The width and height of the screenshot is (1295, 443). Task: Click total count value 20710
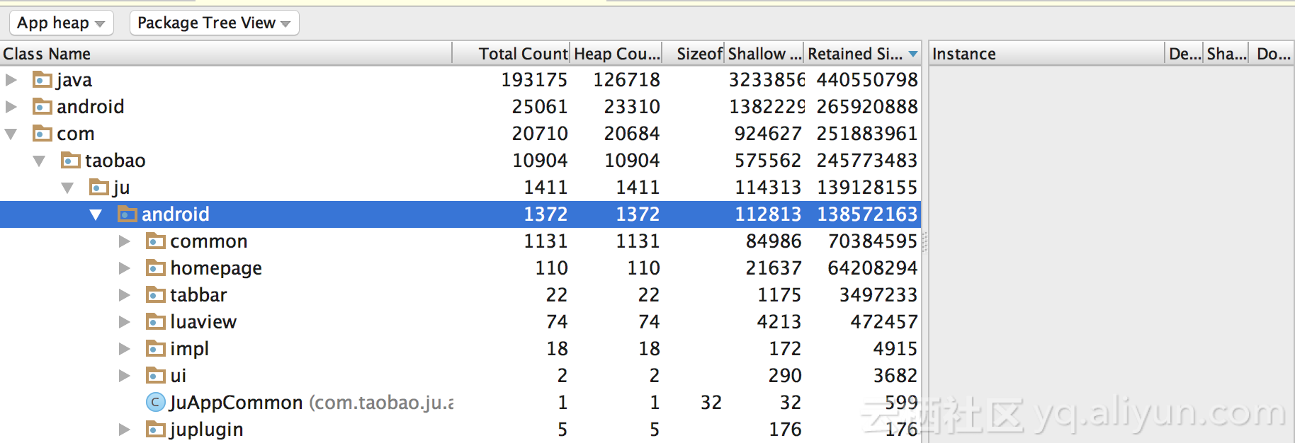(540, 134)
